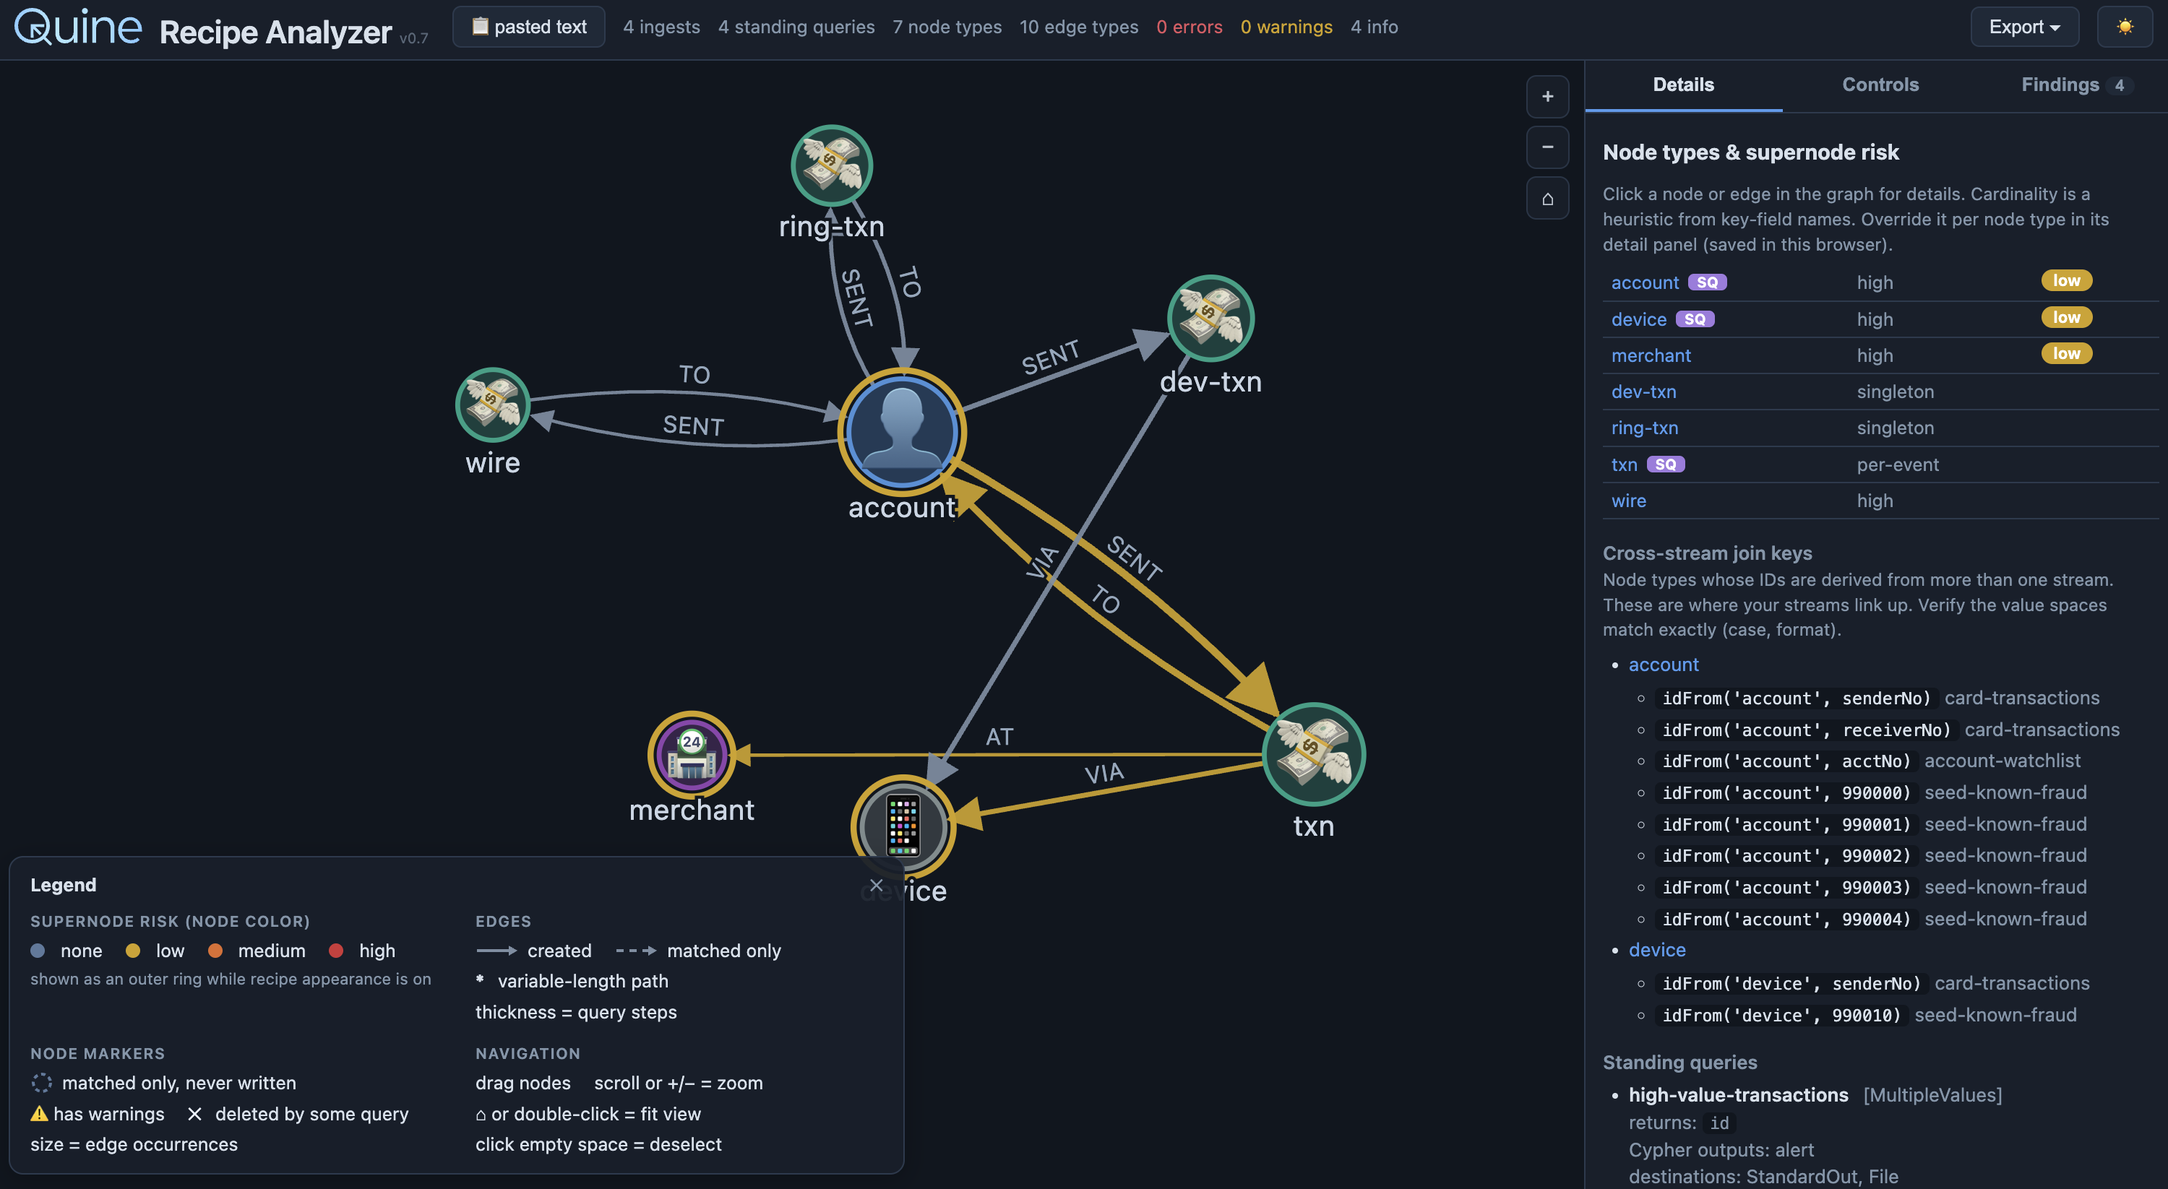Select the wire money node
2168x1189 pixels.
click(492, 405)
